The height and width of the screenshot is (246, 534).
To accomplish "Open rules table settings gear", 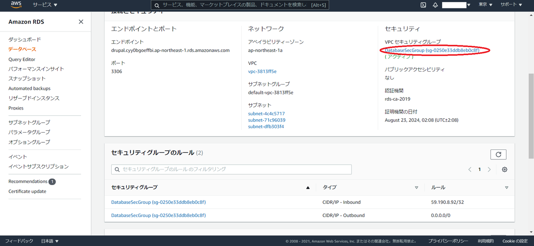I will point(505,169).
